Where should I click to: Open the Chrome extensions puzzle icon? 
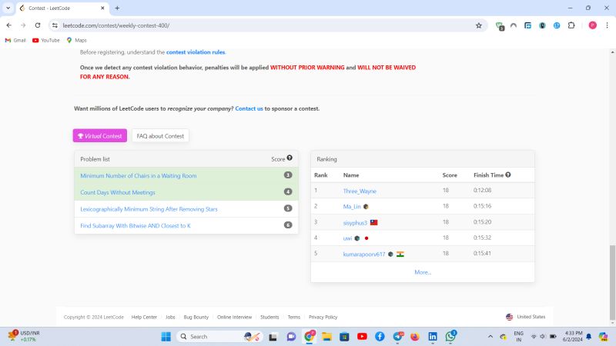pos(571,25)
